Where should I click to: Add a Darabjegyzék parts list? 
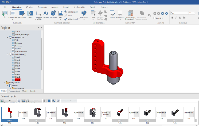(x=71, y=12)
